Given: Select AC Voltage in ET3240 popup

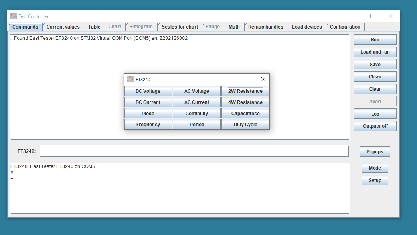Looking at the screenshot, I should [x=197, y=91].
